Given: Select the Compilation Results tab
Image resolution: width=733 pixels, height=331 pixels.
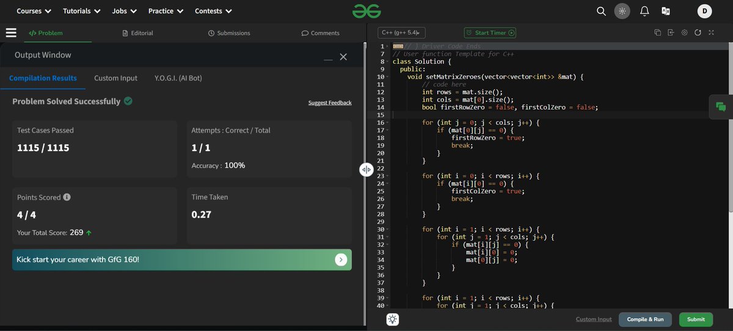Looking at the screenshot, I should coord(43,78).
